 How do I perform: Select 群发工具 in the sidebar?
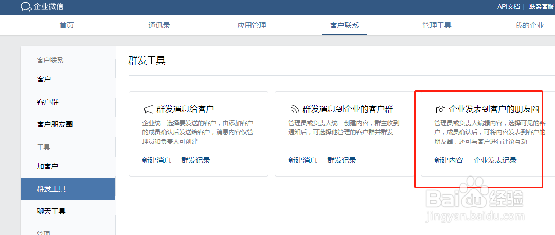68,189
